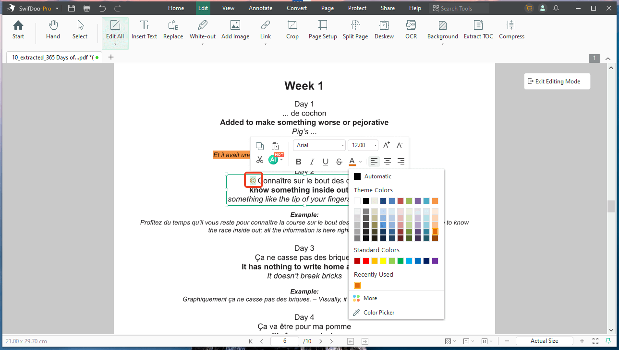Click the Crop tool icon
619x350 pixels.
pos(292,25)
